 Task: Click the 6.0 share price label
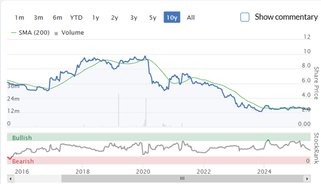(x=306, y=81)
